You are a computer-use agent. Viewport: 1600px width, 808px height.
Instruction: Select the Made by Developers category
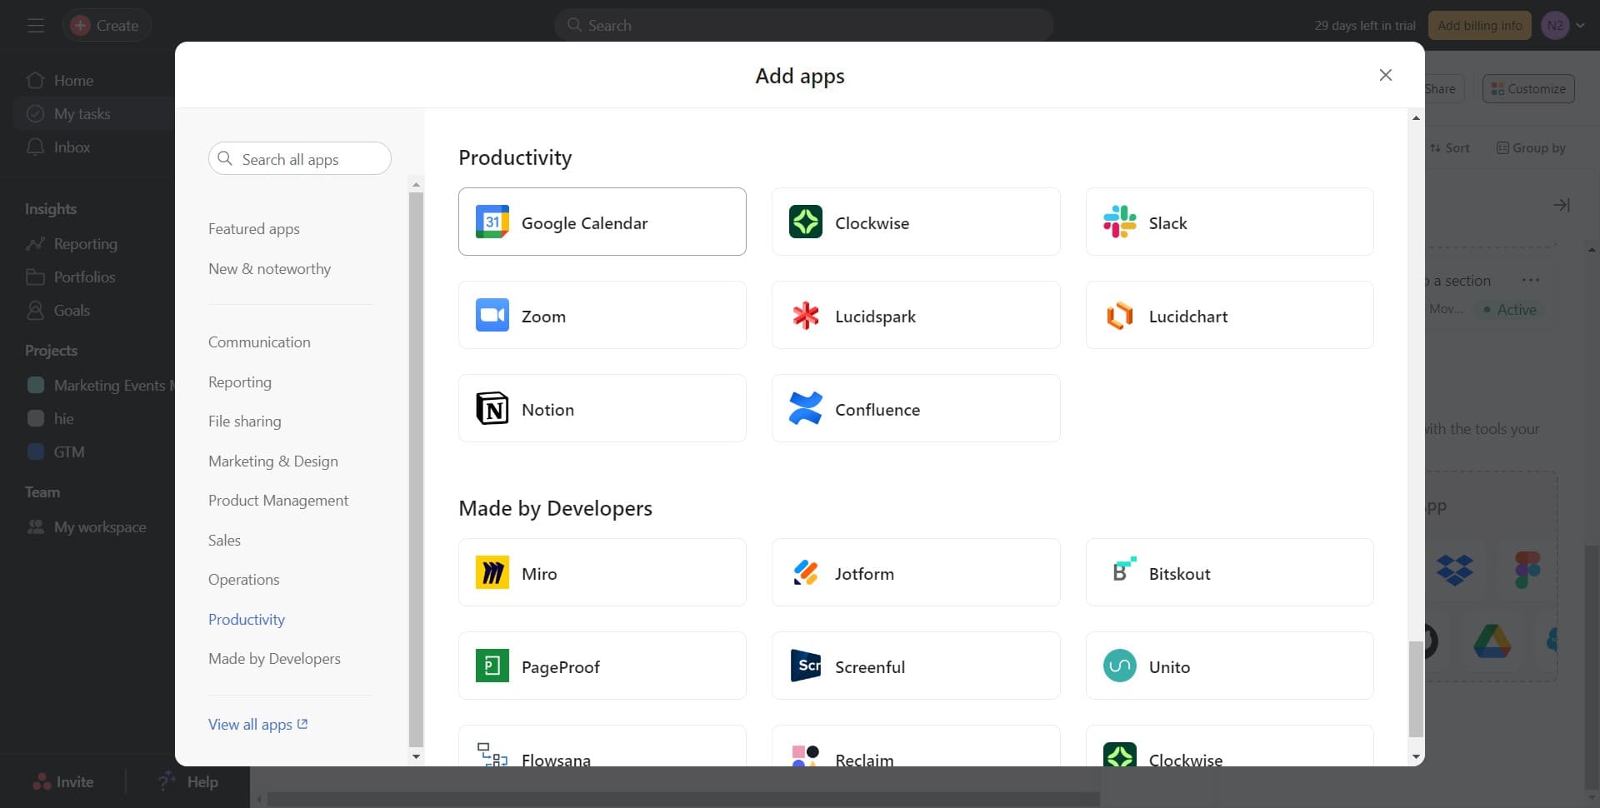[x=274, y=658]
